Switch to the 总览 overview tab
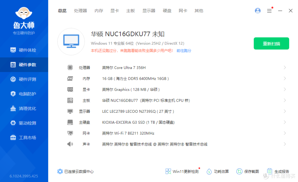This screenshot has width=298, height=182. 62,11
